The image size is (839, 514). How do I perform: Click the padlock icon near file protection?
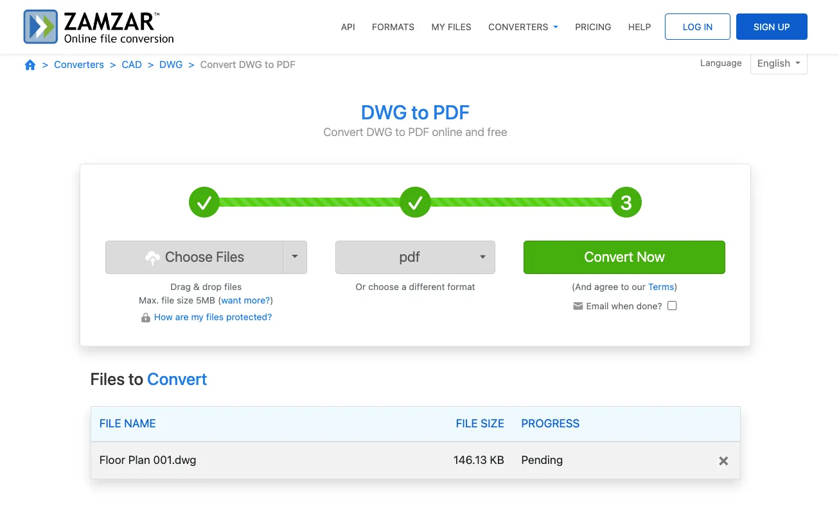pos(146,318)
